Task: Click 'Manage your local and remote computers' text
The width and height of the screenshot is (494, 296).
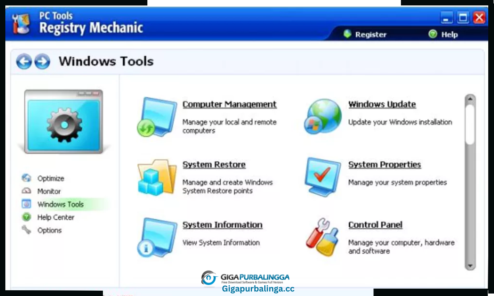Action: 230,126
